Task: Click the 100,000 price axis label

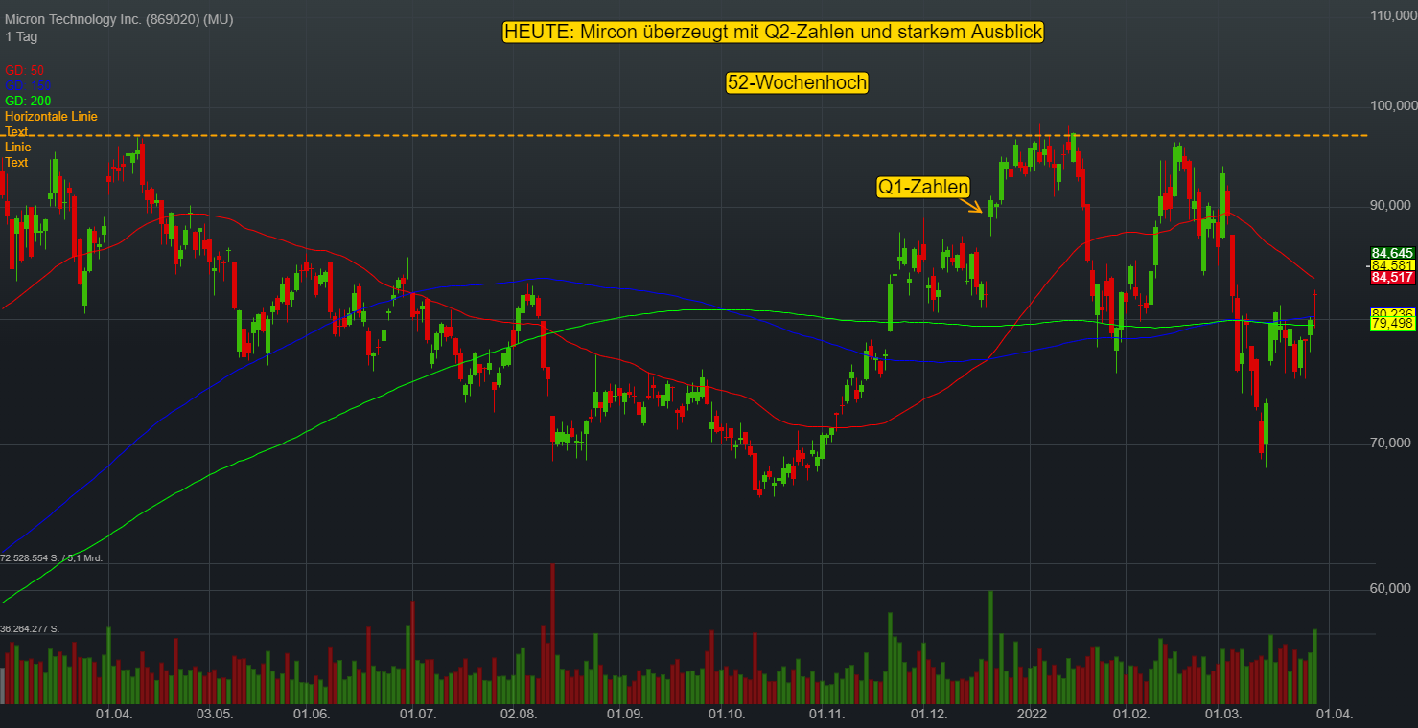Action: coord(1395,105)
